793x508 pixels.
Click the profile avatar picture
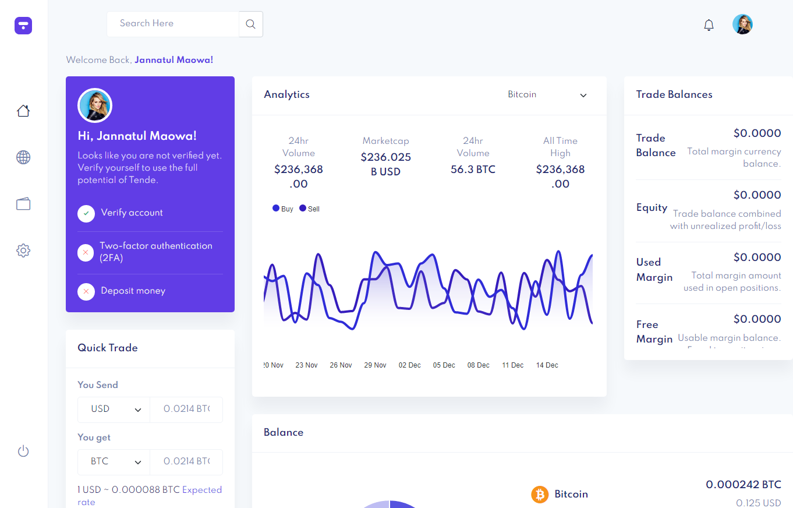pos(742,24)
